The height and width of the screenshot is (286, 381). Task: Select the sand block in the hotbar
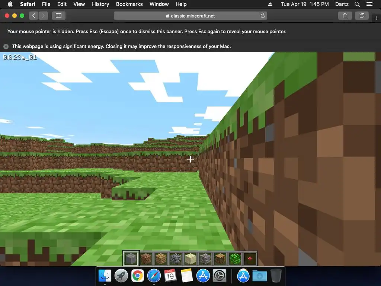pos(190,258)
